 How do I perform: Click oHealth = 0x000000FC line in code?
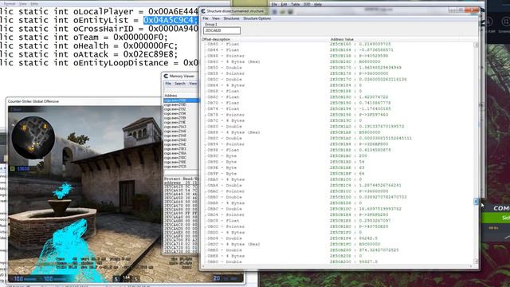click(88, 46)
